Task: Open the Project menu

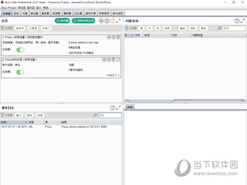Action: pyautogui.click(x=12, y=8)
